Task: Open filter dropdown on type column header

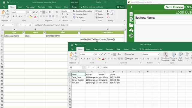Action: [x=23, y=33]
